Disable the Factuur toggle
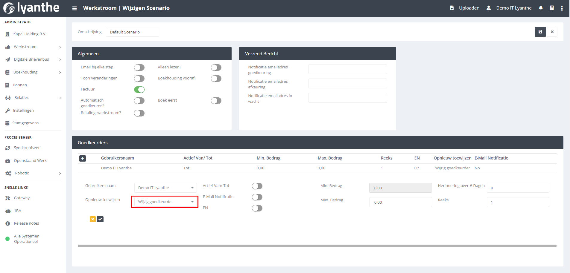 139,90
